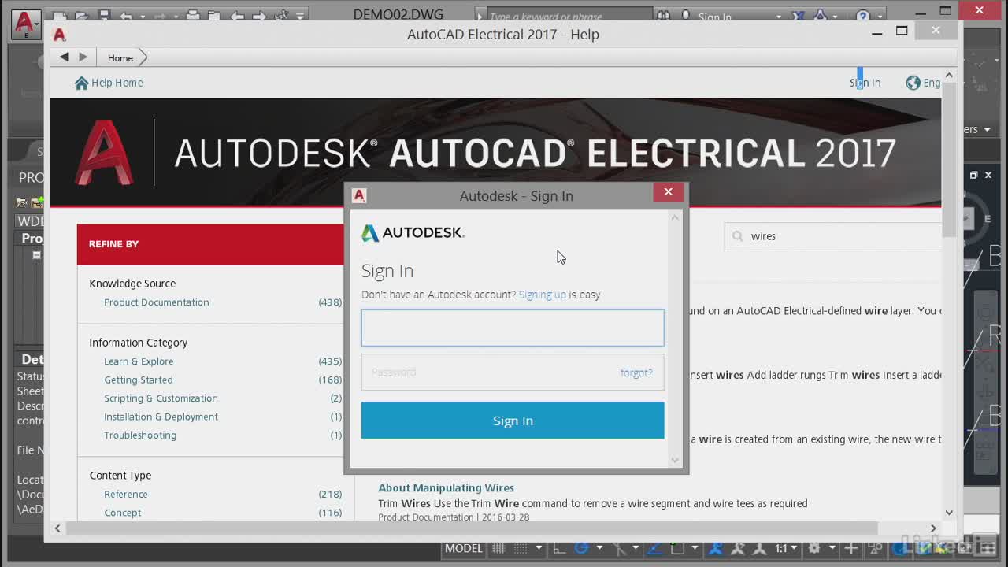Viewport: 1008px width, 567px height.
Task: Click Save in AutoCAD quick access toolbar
Action: 104,16
